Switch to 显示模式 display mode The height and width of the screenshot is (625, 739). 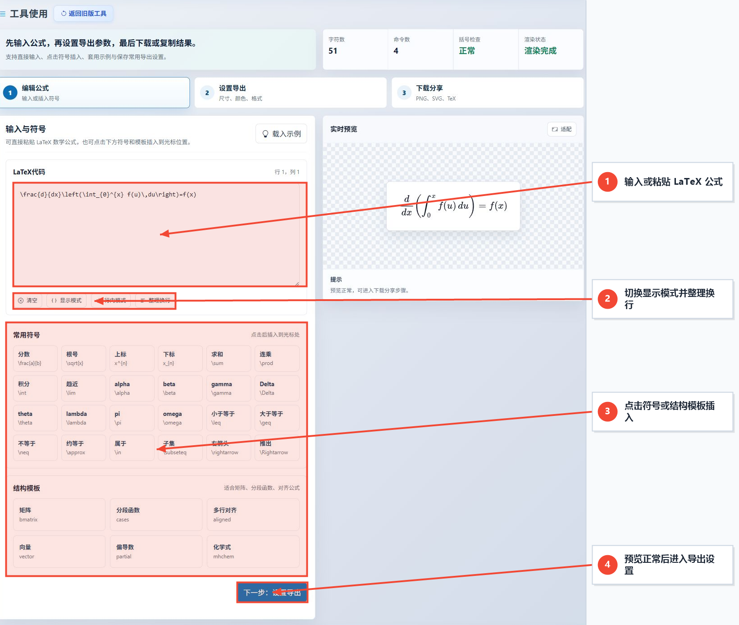[67, 301]
